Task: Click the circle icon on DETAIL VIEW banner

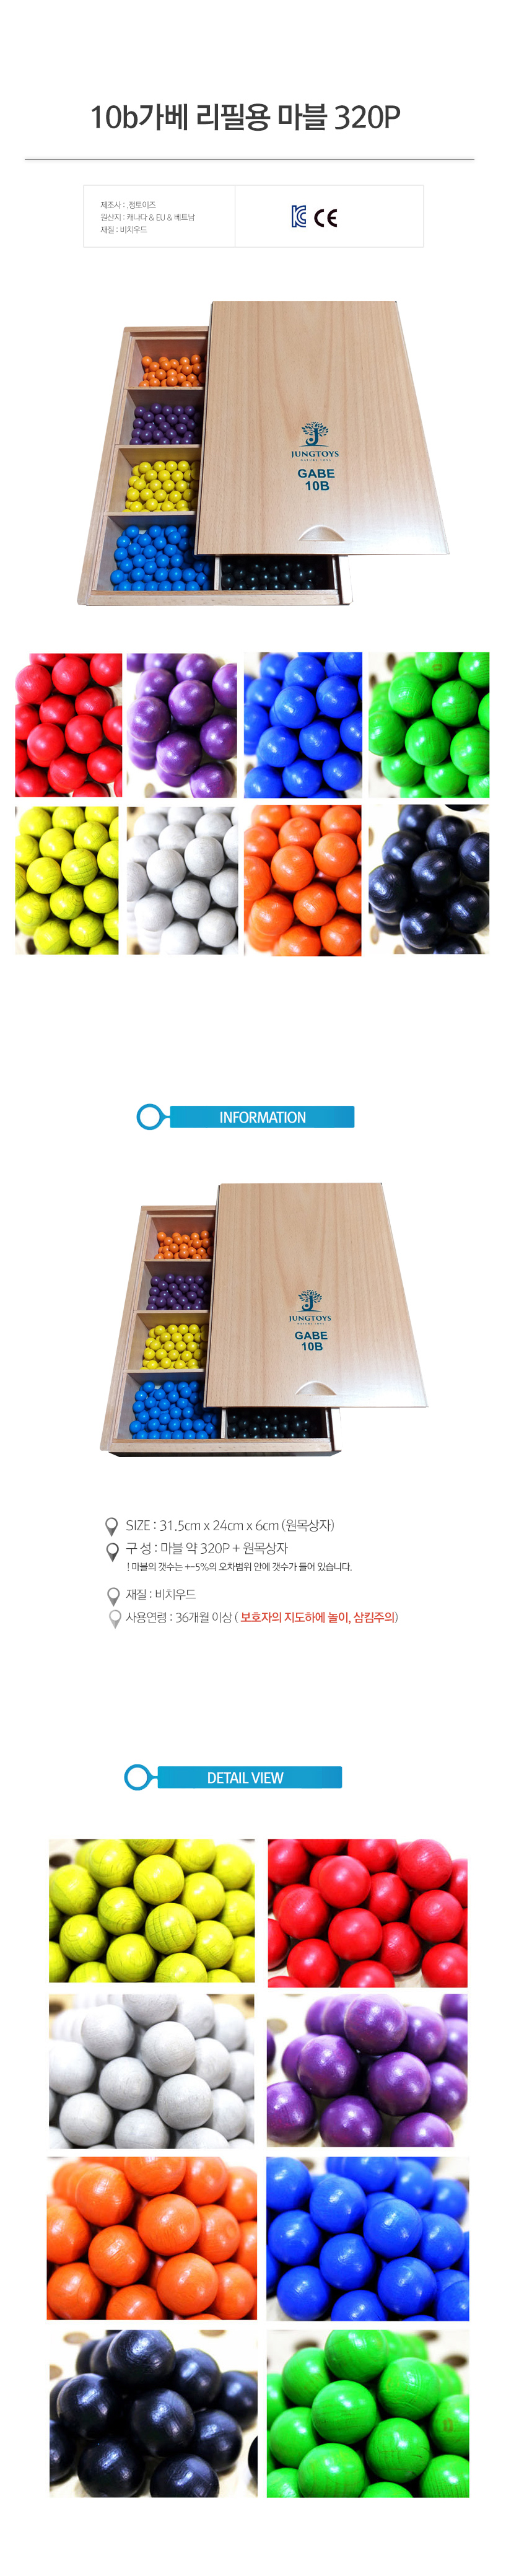Action: click(139, 1777)
